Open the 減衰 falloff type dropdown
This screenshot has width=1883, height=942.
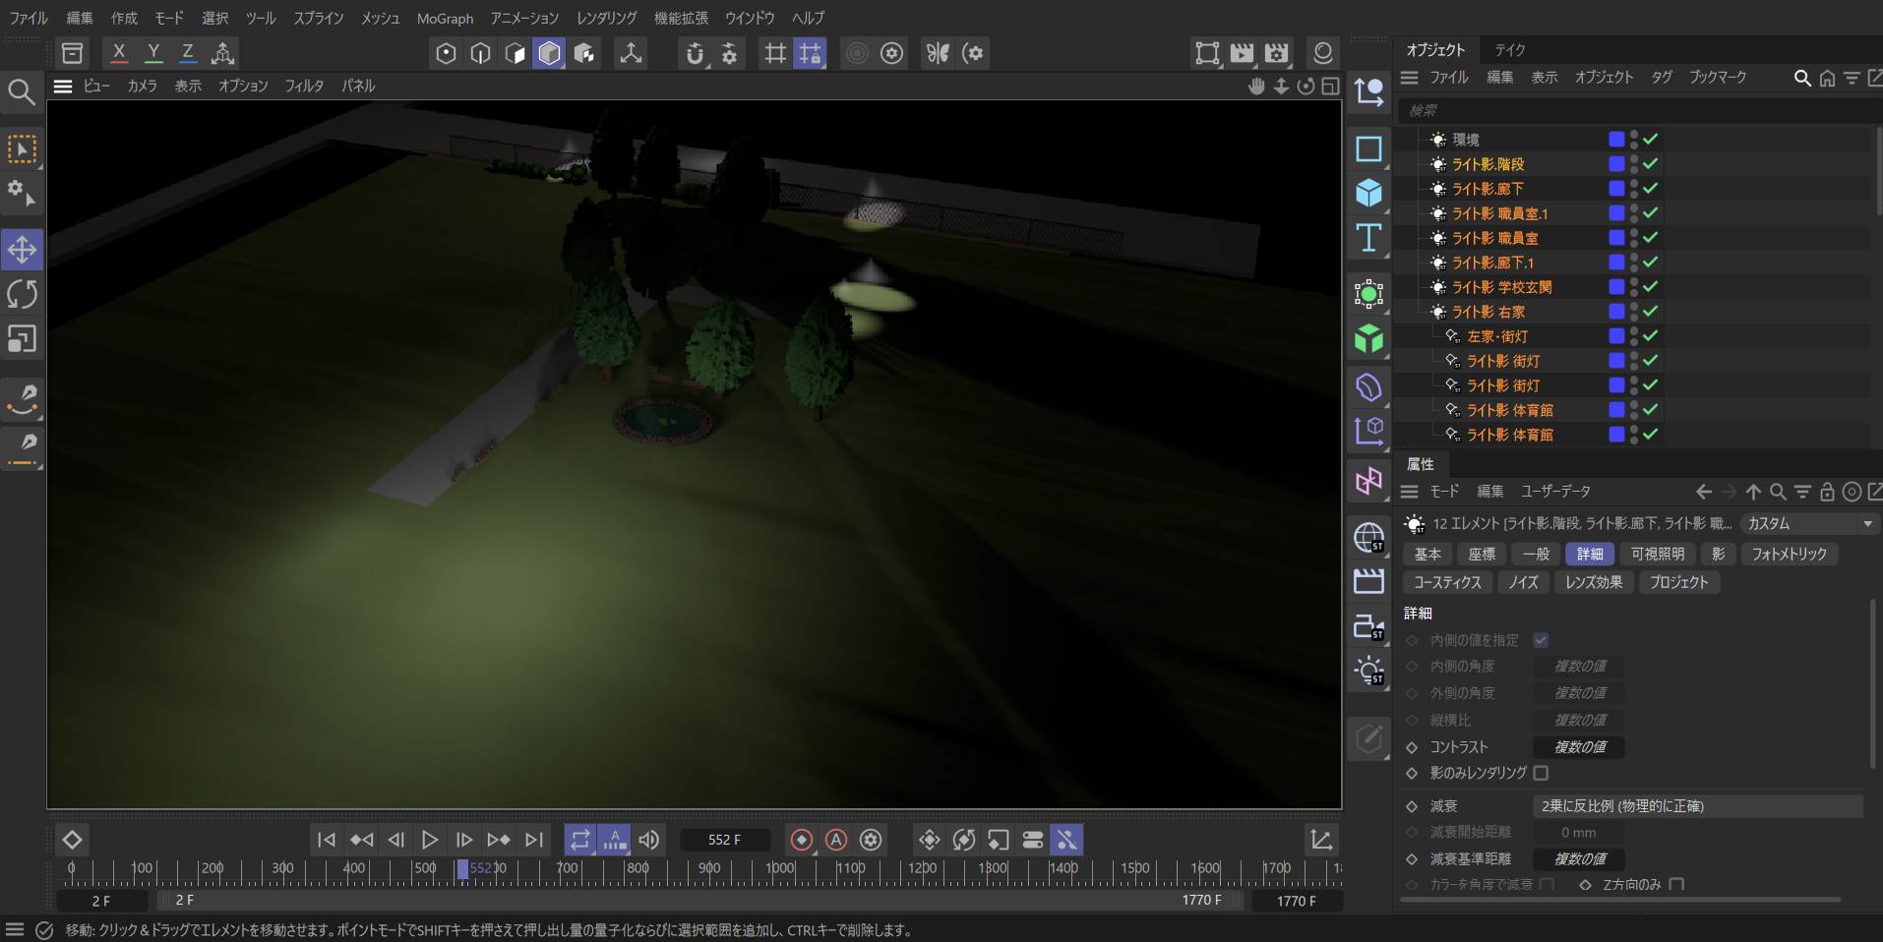(1697, 806)
